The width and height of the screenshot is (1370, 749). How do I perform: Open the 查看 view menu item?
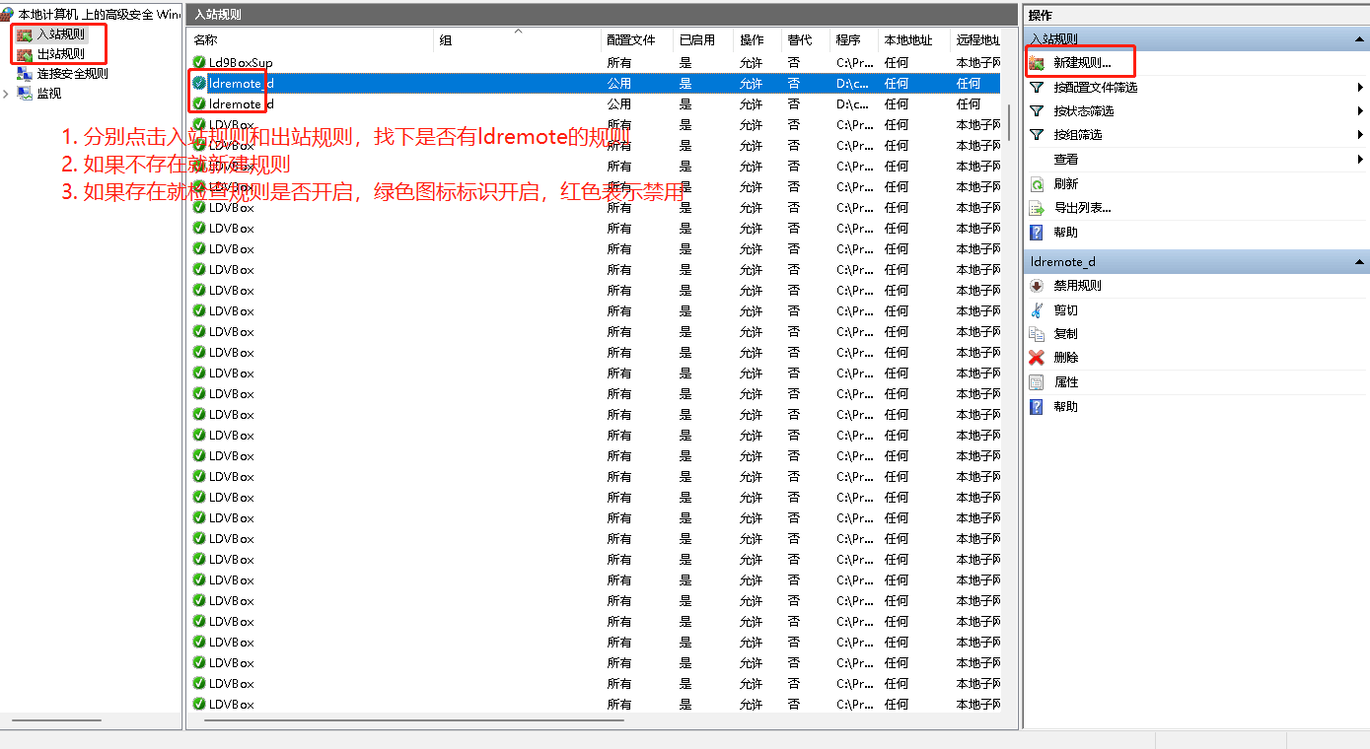[1065, 160]
